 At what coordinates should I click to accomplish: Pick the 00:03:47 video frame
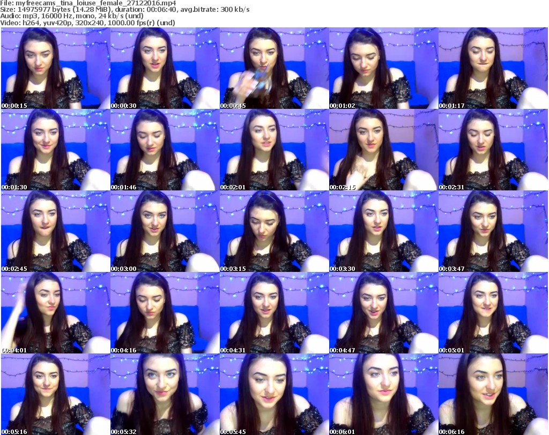tap(493, 232)
